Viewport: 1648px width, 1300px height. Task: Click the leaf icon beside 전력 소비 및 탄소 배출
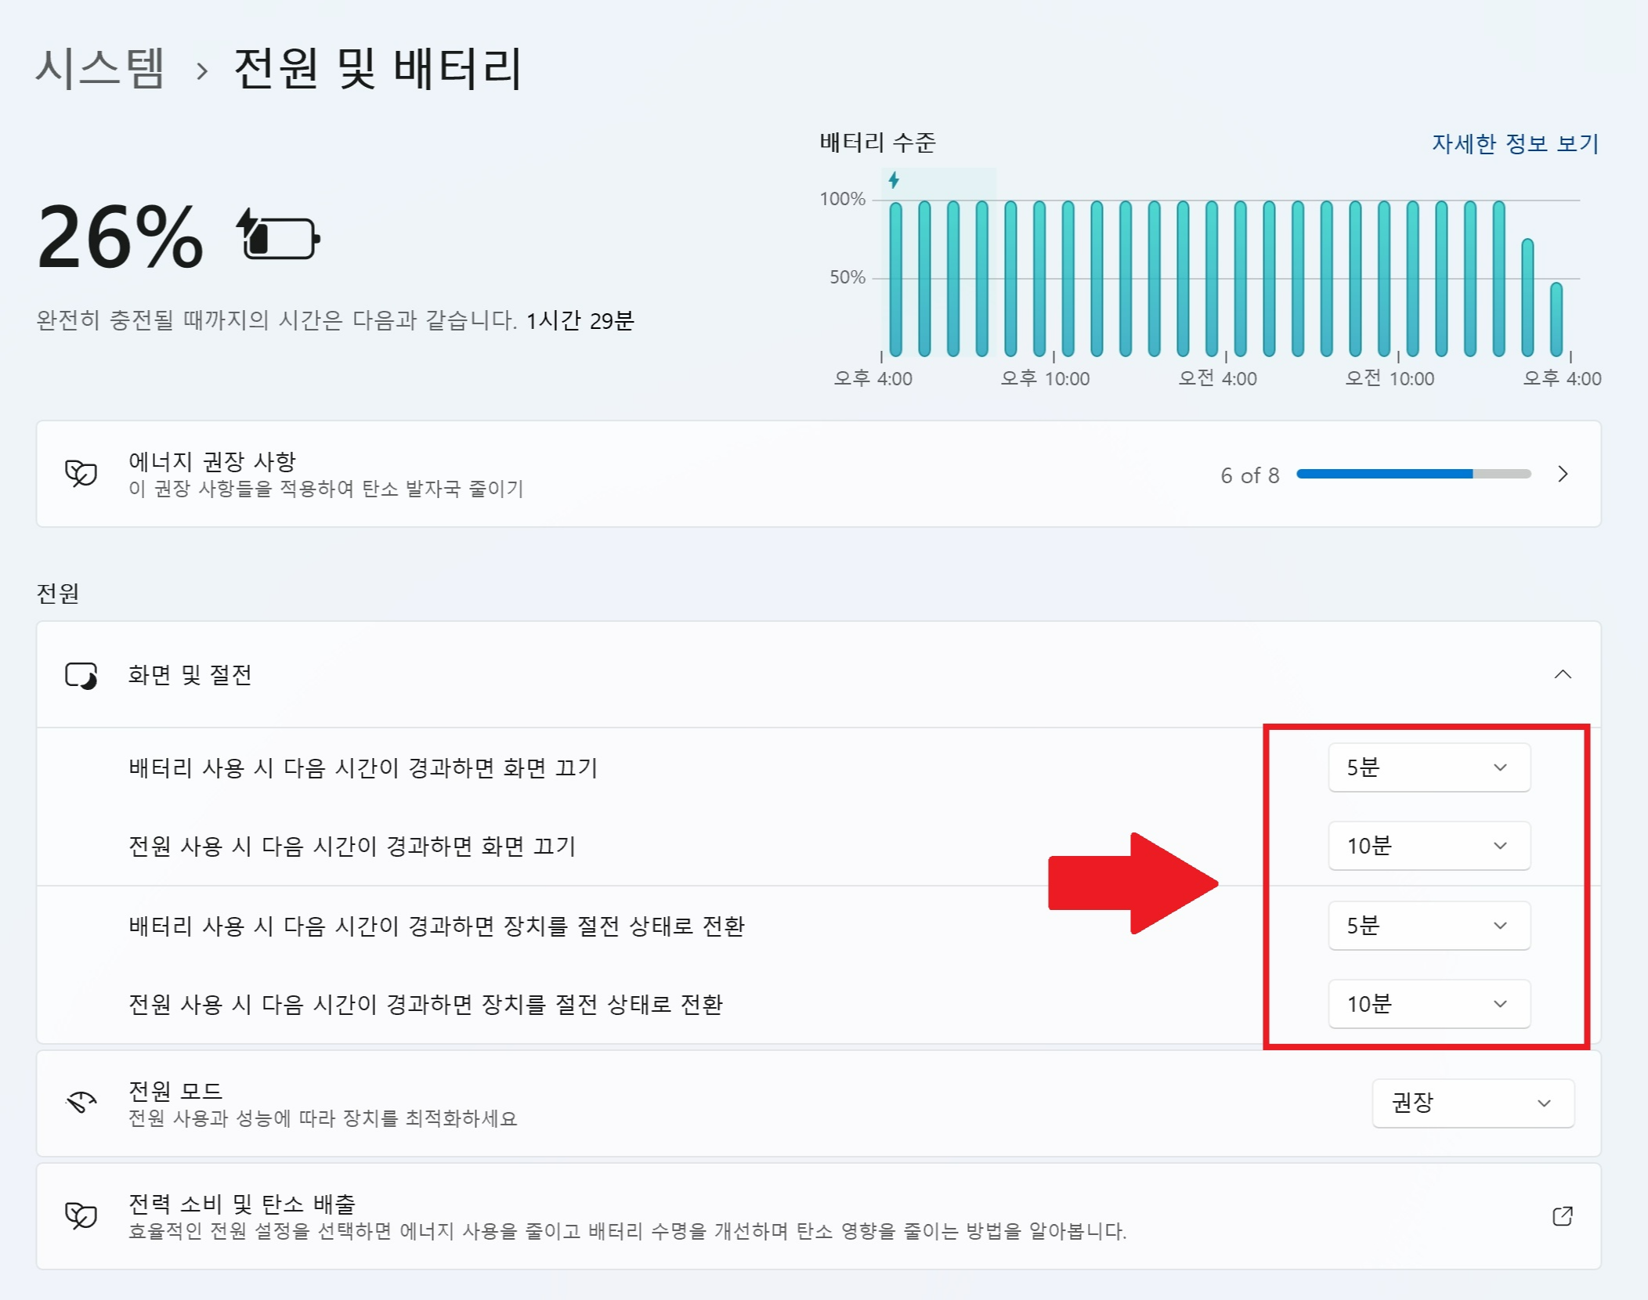(x=79, y=1215)
